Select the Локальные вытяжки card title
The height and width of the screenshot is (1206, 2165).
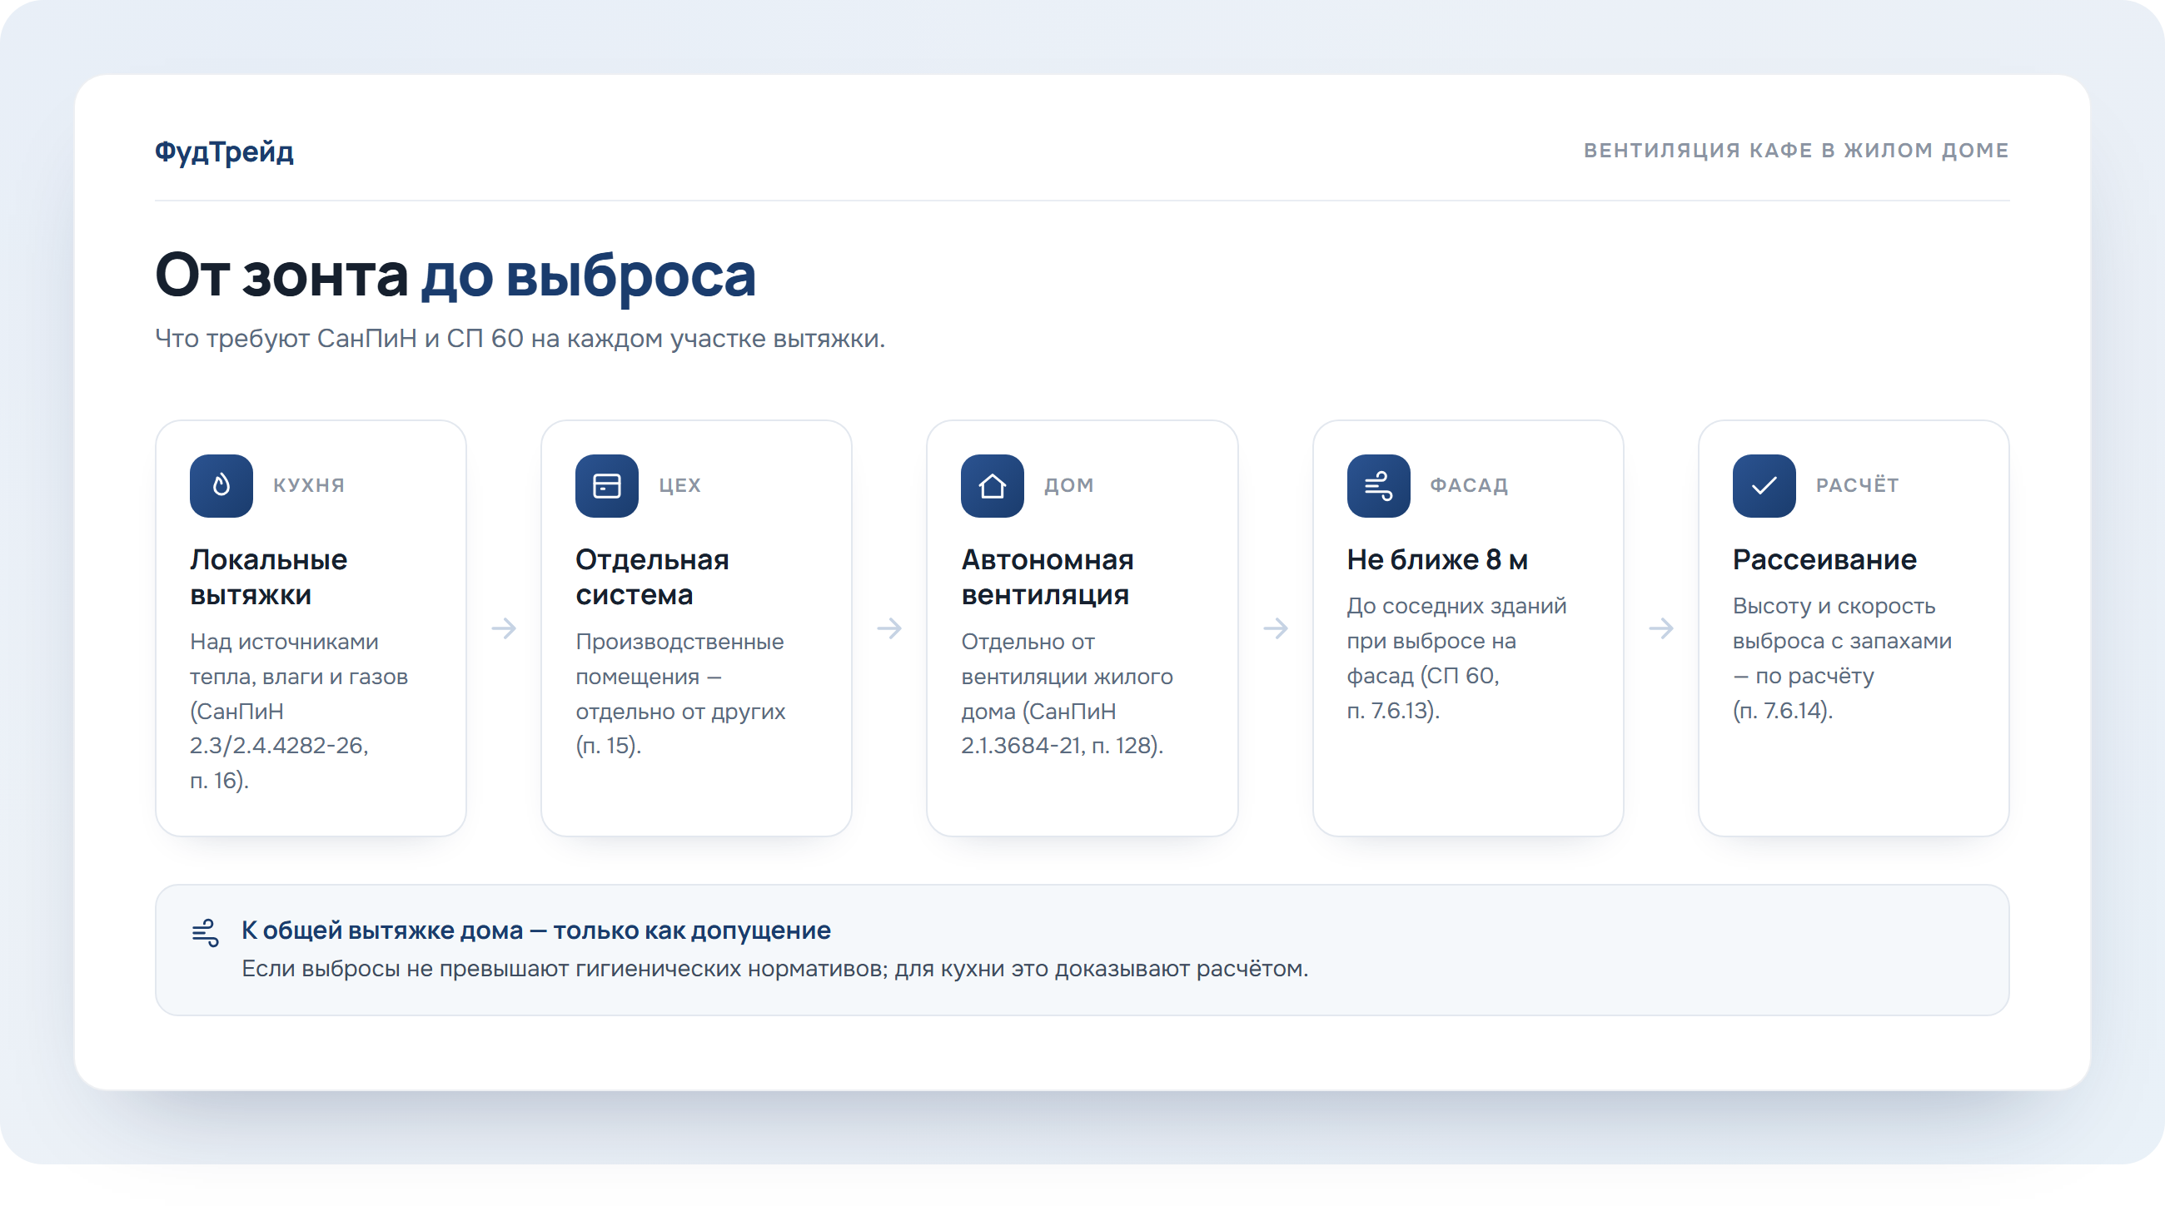pos(269,577)
